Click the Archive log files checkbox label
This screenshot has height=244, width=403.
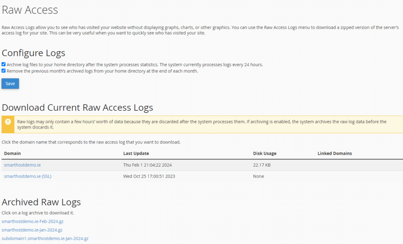pos(135,65)
